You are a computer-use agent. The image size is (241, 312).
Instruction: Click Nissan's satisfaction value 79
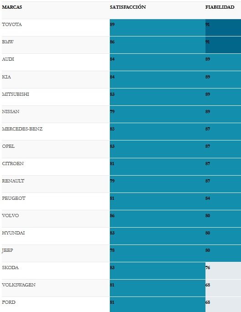pyautogui.click(x=112, y=112)
